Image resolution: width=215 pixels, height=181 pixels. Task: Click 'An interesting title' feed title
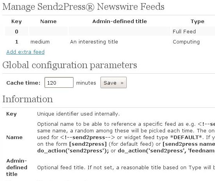click(94, 42)
